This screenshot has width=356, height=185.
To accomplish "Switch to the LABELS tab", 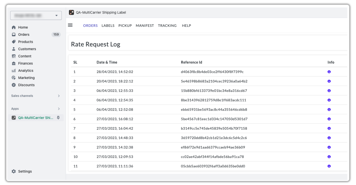I will tap(108, 26).
